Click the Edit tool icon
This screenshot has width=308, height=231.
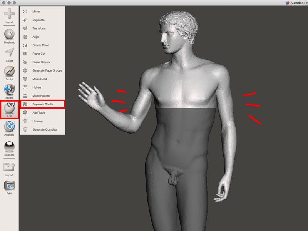(x=9, y=108)
